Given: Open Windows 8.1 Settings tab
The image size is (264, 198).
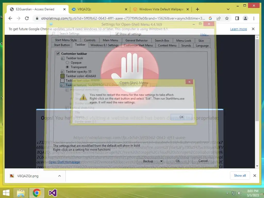Looking at the screenshot, I should (x=104, y=45).
